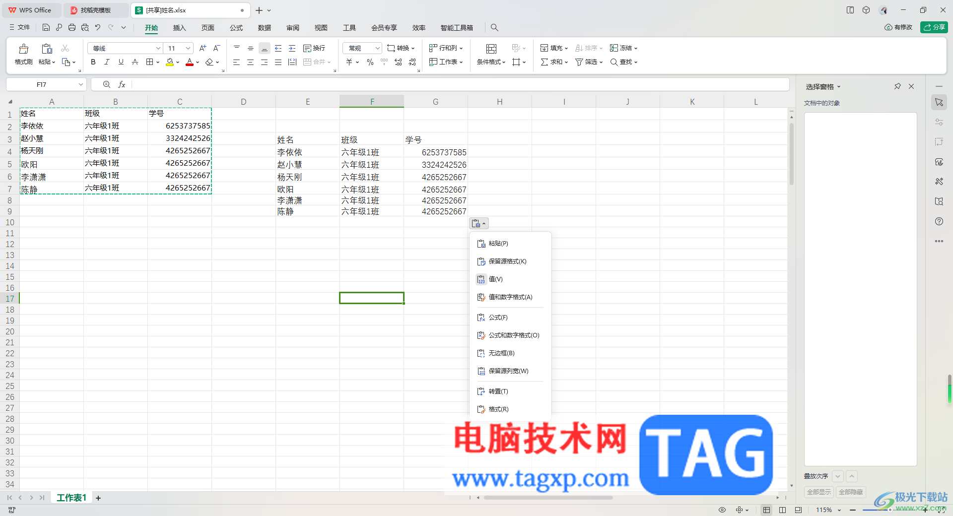Open the 公式 ribbon tab

point(236,28)
